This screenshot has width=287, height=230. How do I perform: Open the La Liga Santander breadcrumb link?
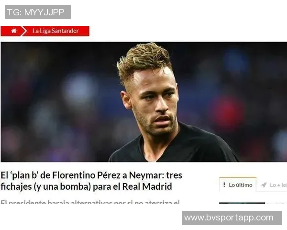pyautogui.click(x=55, y=31)
